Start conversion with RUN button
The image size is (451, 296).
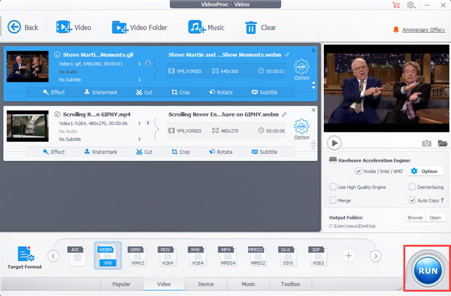coord(428,270)
